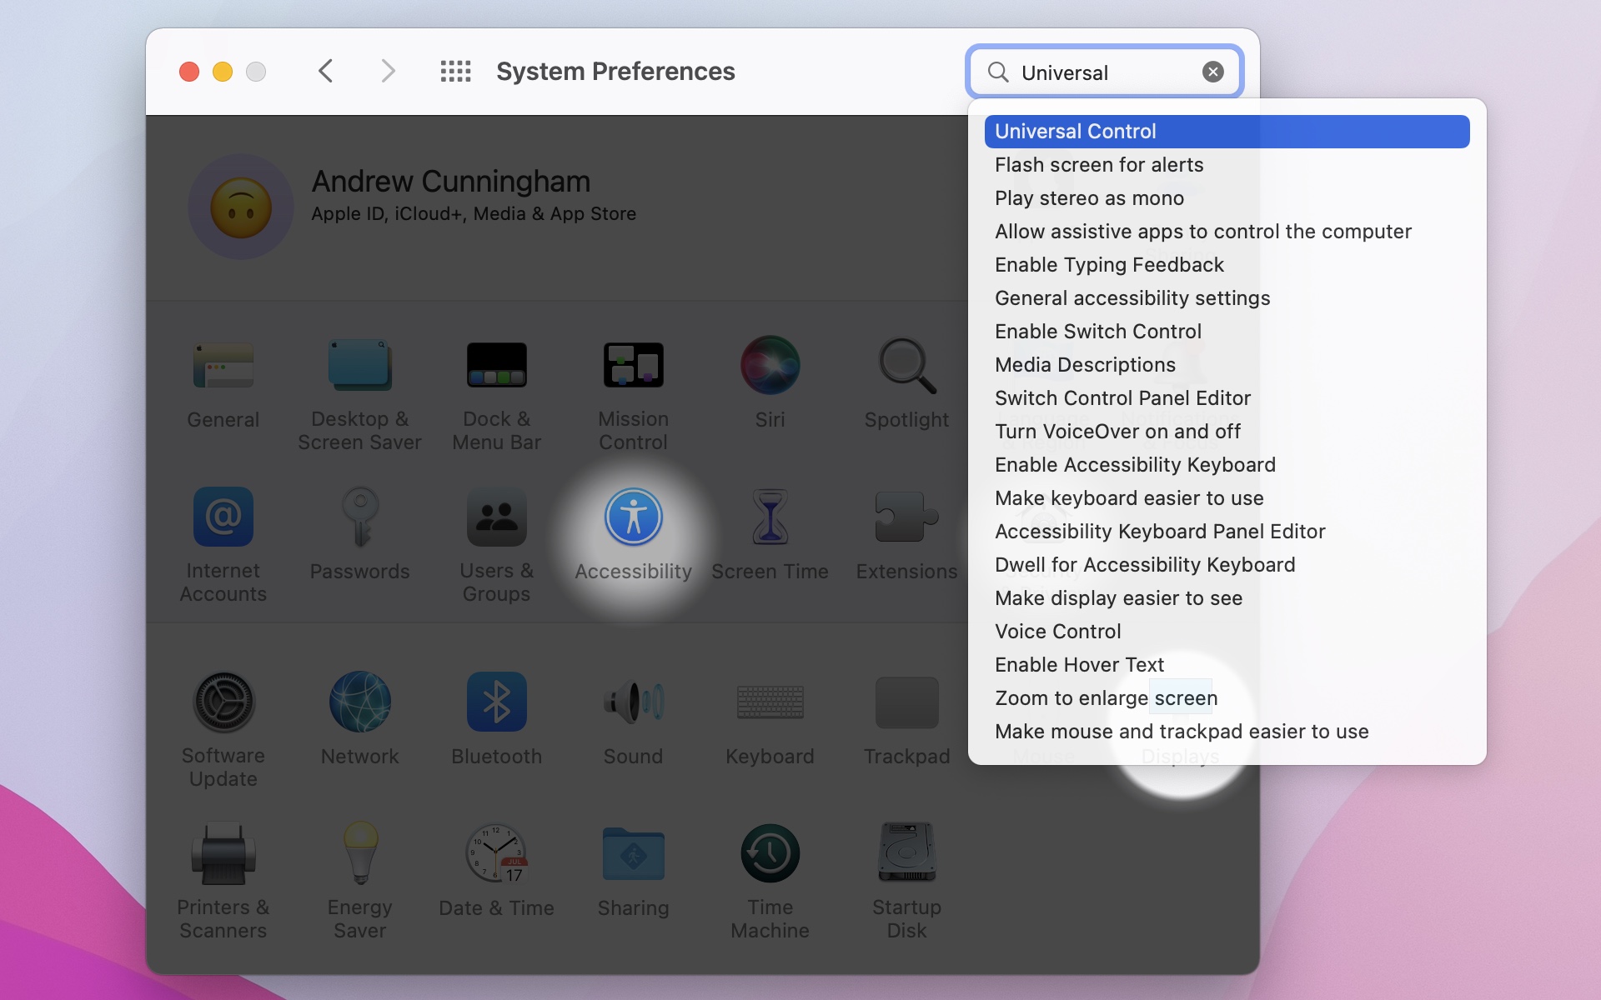Click into the Universal search field
This screenshot has width=1601, height=1000.
1105,72
